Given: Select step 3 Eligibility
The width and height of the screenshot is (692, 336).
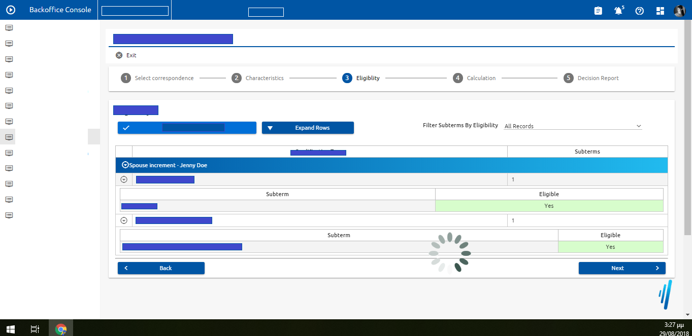Looking at the screenshot, I should 361,78.
